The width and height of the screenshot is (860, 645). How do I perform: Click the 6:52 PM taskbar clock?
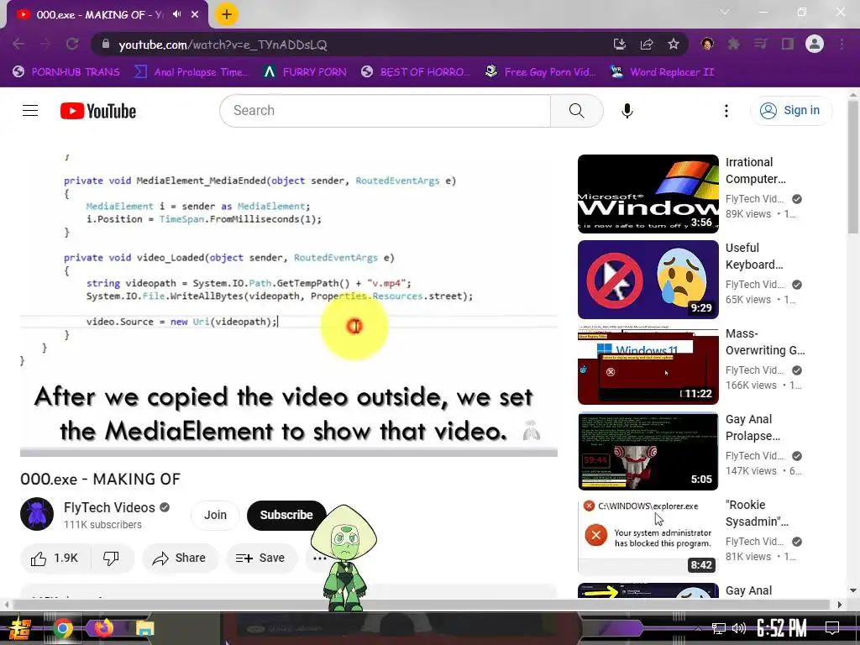coord(781,628)
